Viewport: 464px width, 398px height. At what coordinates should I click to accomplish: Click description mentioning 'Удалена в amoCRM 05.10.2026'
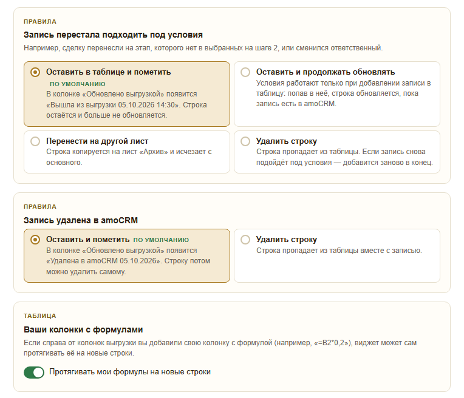click(x=128, y=261)
